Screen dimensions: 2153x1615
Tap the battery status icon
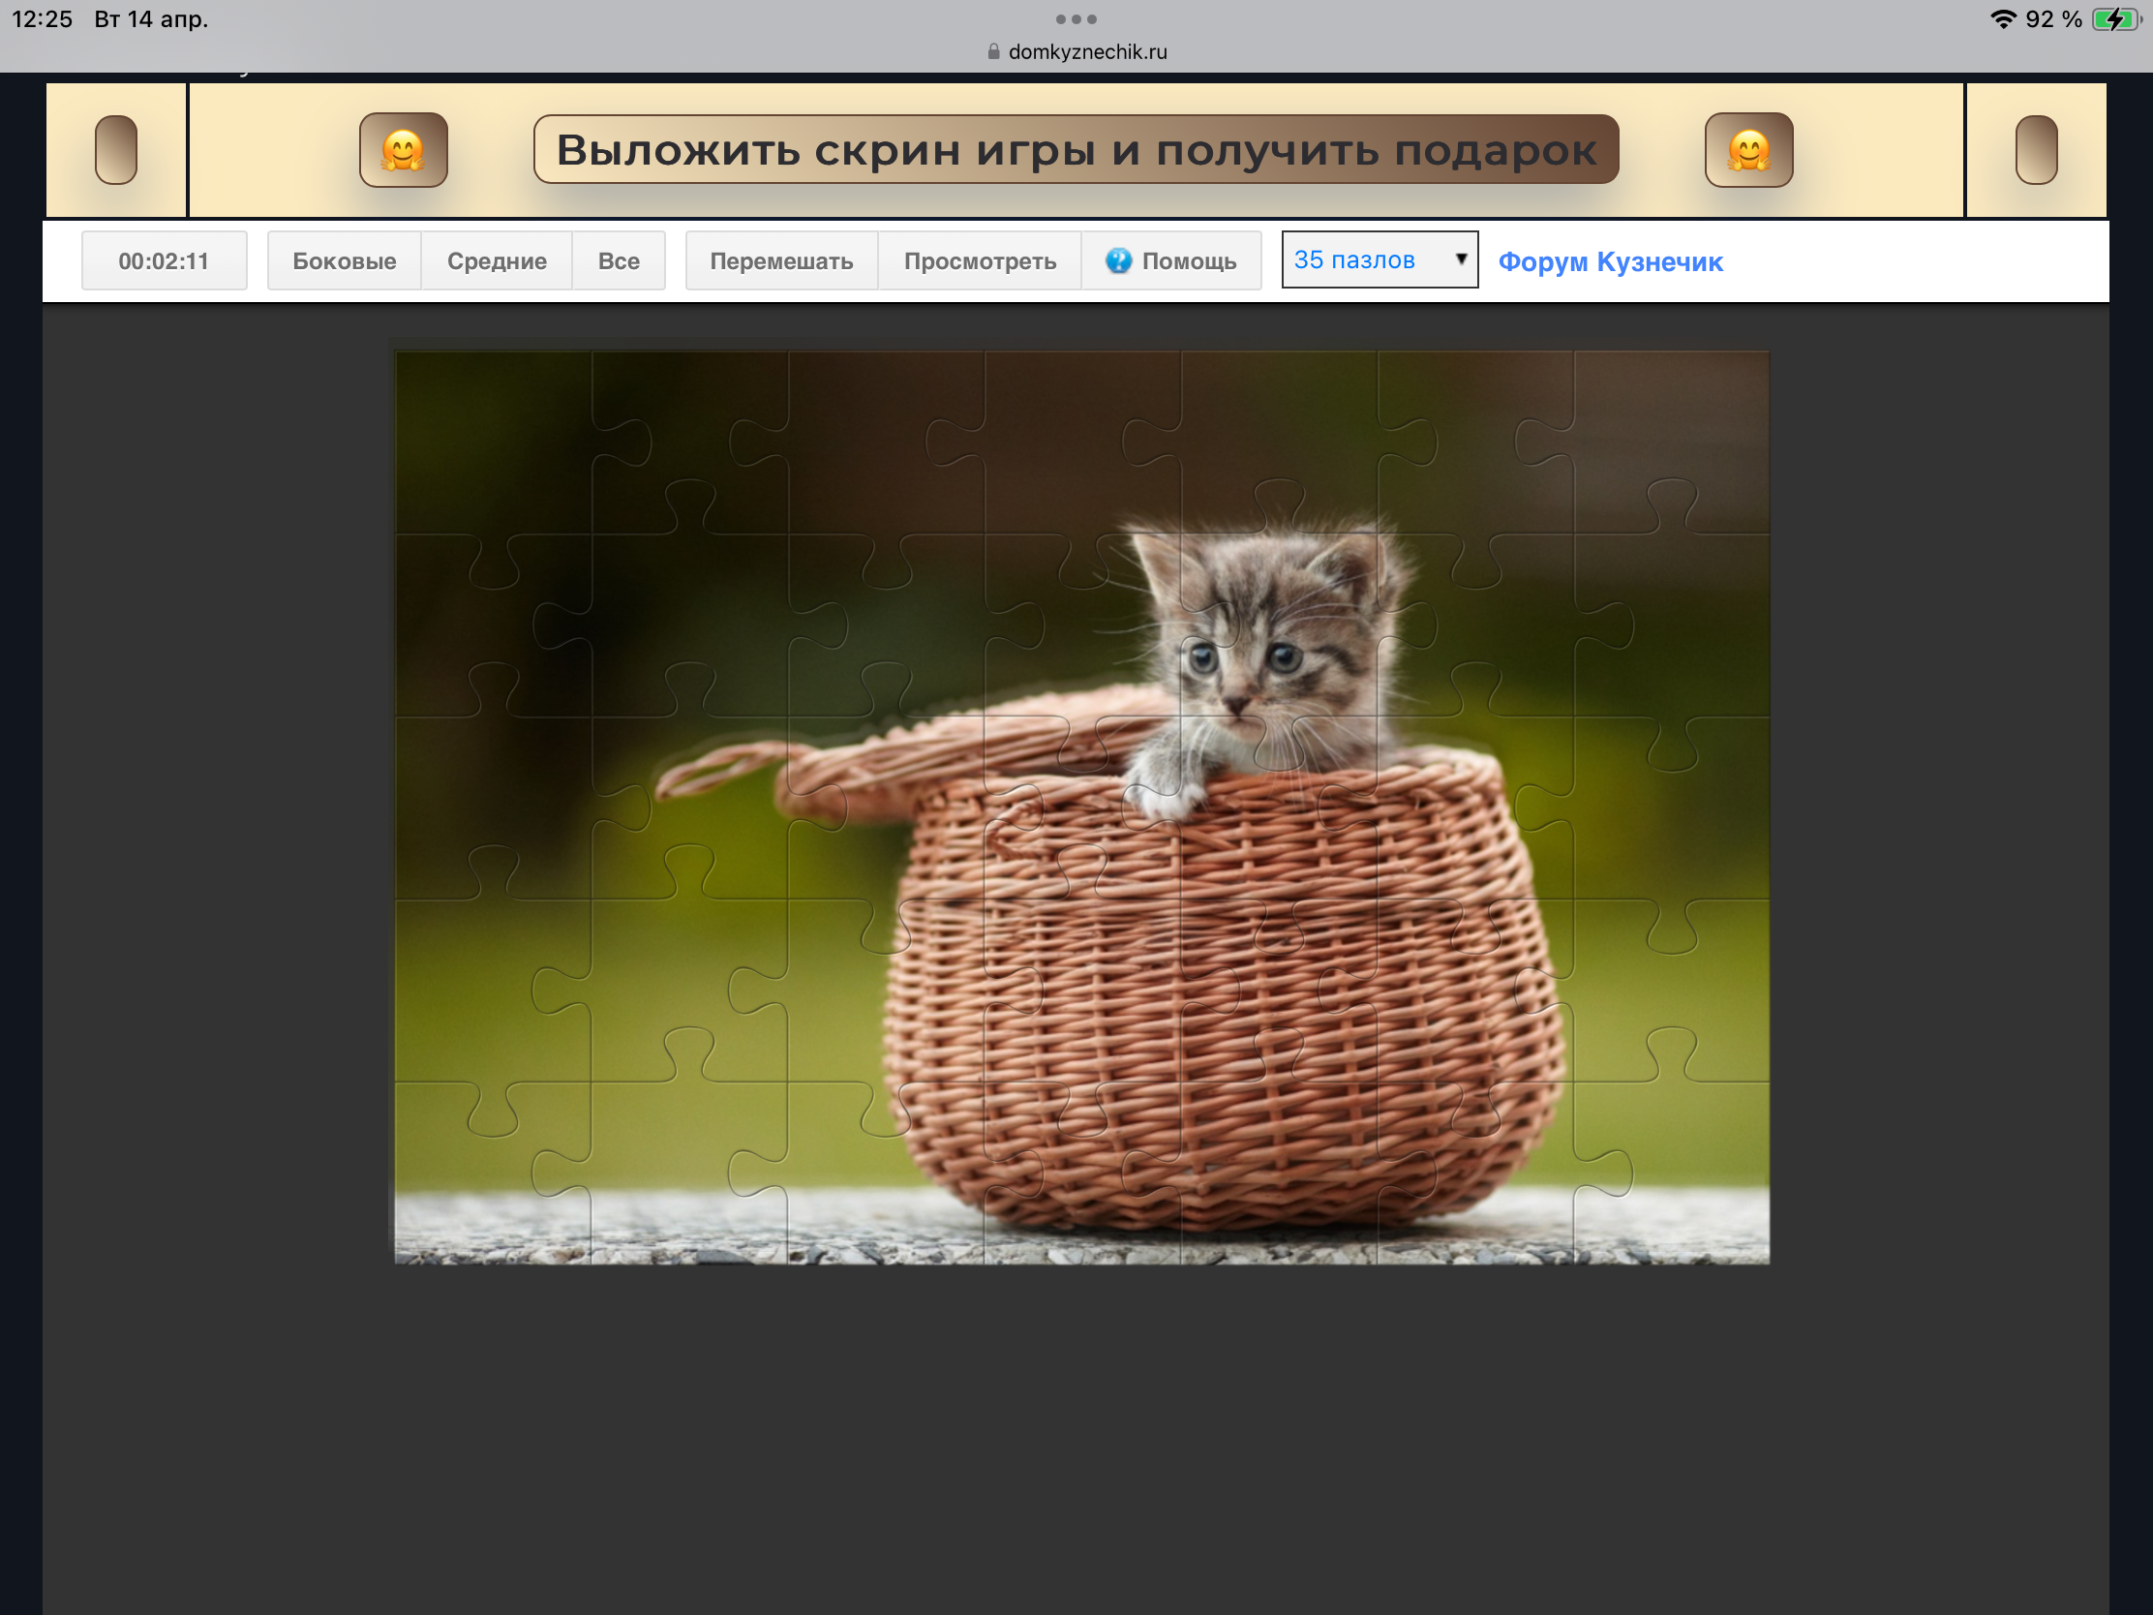pos(2116,19)
